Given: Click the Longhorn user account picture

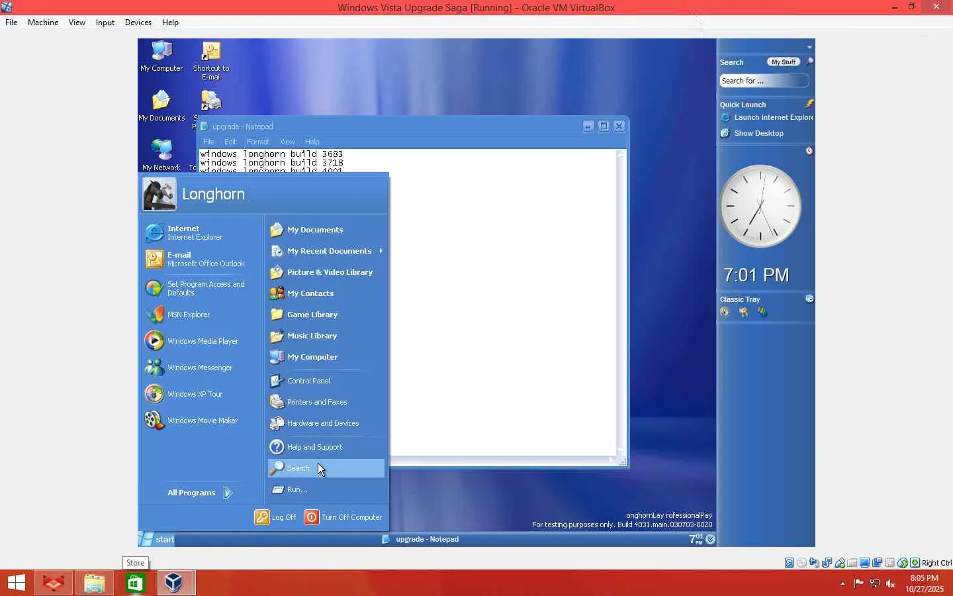Looking at the screenshot, I should (159, 194).
